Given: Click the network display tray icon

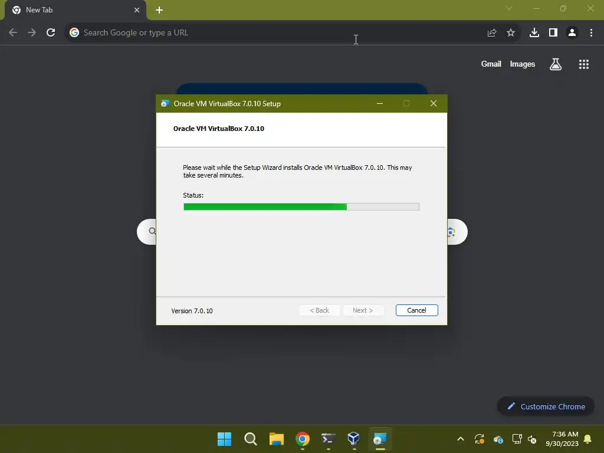Looking at the screenshot, I should (x=517, y=439).
